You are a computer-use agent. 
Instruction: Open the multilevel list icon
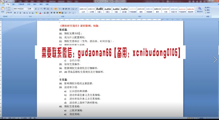(60, 9)
